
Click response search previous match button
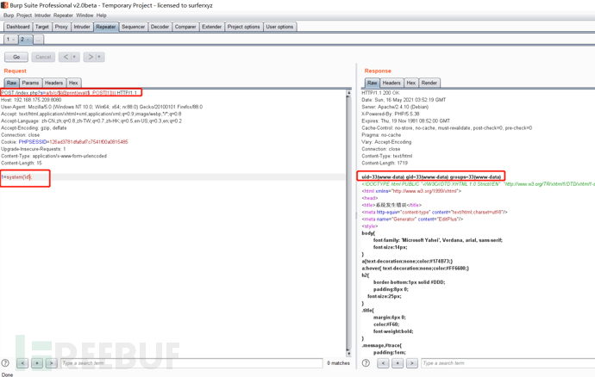pyautogui.click(x=383, y=363)
